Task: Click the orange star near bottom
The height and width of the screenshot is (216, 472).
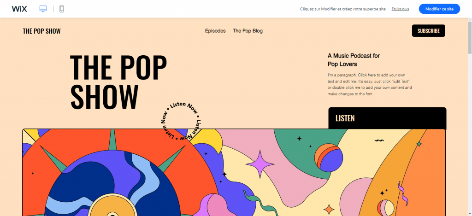Action: tap(329, 209)
